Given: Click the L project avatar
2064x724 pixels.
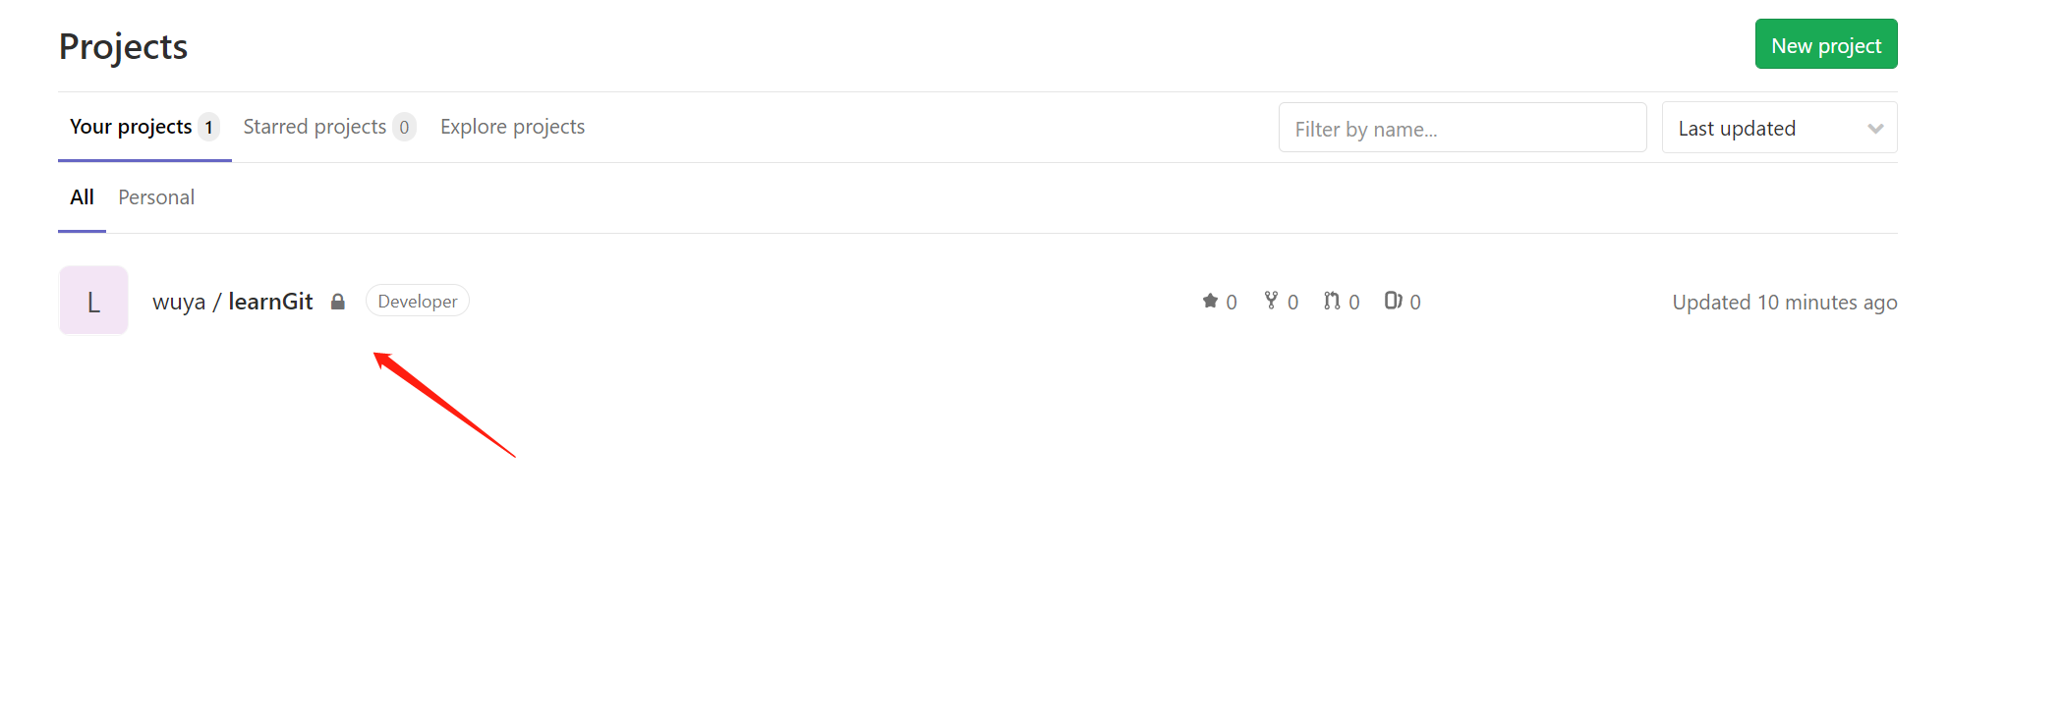Looking at the screenshot, I should point(93,301).
